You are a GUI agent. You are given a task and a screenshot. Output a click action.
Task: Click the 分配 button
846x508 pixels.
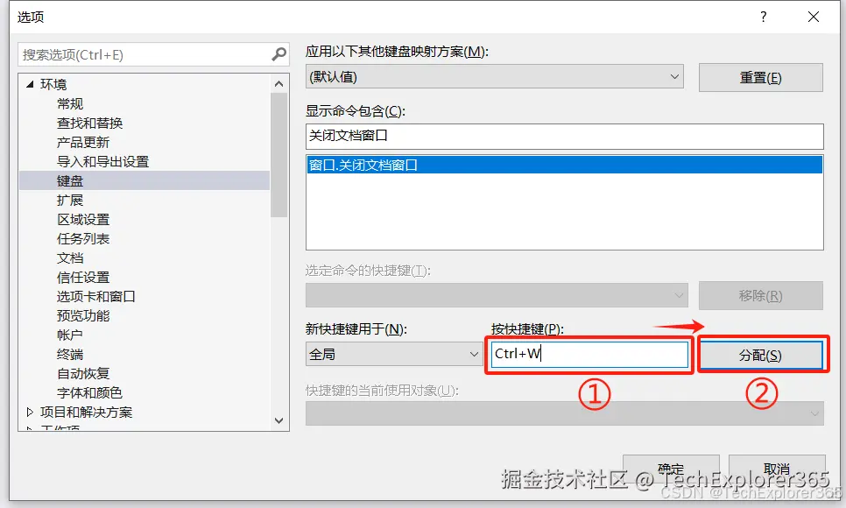[x=760, y=355]
